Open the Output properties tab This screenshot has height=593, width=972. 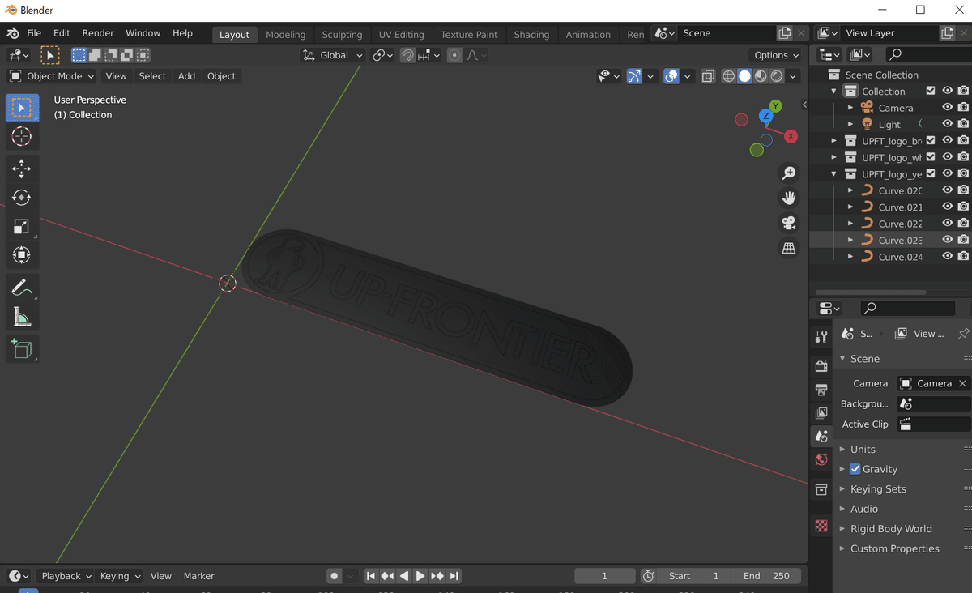pyautogui.click(x=821, y=390)
